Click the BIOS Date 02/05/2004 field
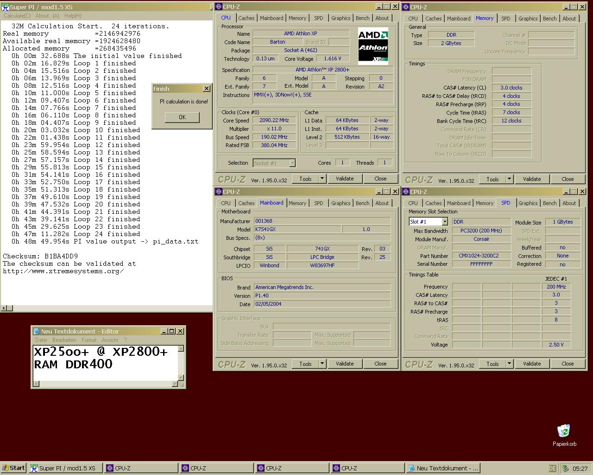This screenshot has height=475, width=593. (x=322, y=304)
